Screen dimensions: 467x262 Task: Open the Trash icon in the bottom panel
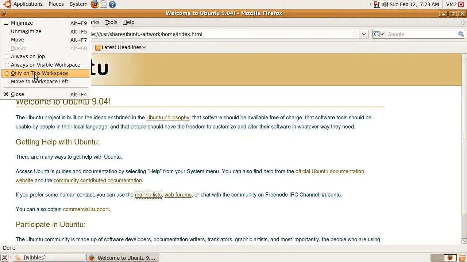(x=462, y=258)
